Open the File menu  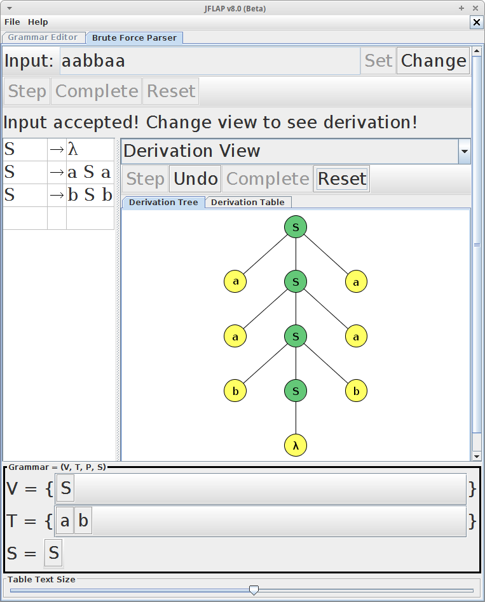12,22
